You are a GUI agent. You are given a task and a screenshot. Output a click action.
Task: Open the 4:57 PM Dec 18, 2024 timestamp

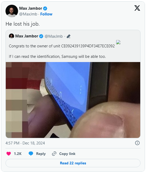pyautogui.click(x=25, y=143)
